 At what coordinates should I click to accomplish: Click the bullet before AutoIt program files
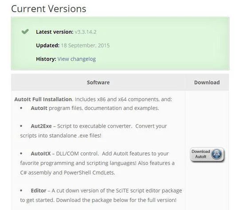(21, 108)
